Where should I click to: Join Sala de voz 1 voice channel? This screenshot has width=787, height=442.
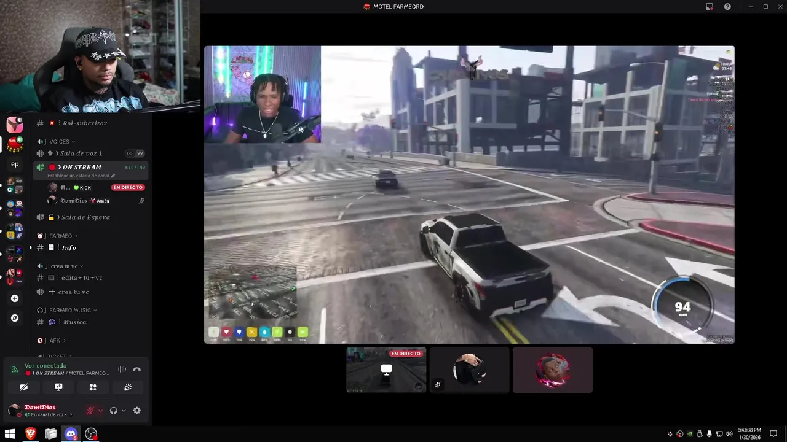(91, 153)
